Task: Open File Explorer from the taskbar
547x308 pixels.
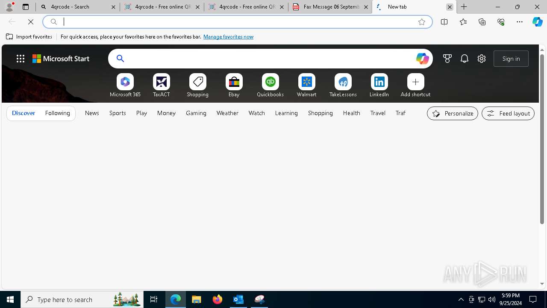Action: (x=197, y=299)
